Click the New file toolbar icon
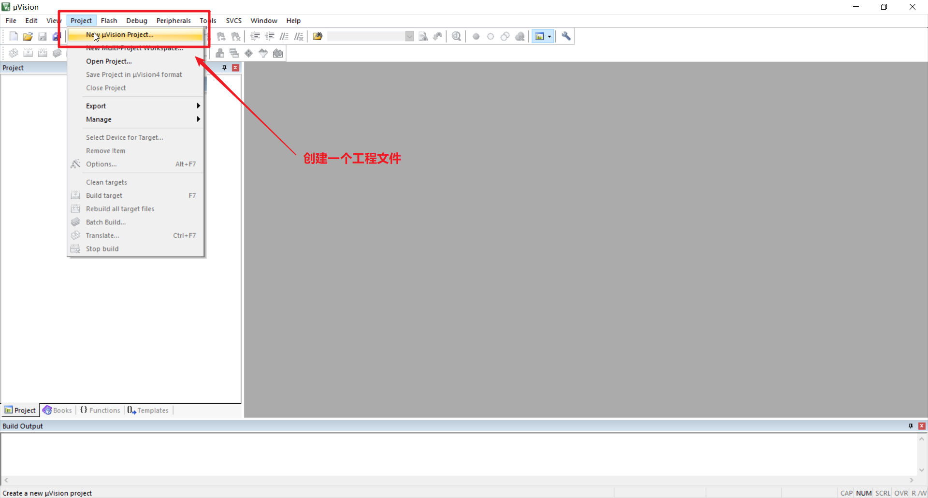928x498 pixels. point(14,36)
